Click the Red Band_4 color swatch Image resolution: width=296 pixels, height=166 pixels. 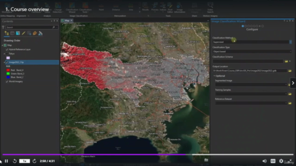pos(8,70)
